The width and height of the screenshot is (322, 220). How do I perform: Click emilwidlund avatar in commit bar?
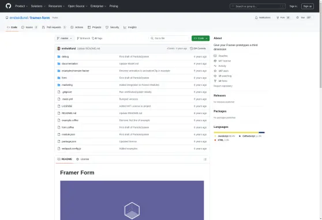59,48
